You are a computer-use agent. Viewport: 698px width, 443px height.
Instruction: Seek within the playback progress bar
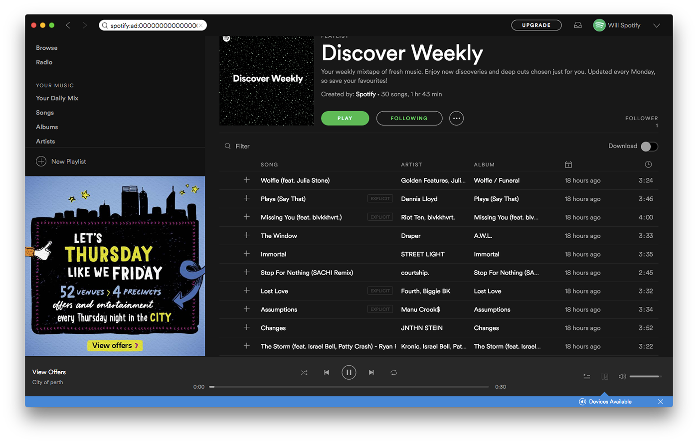click(349, 387)
